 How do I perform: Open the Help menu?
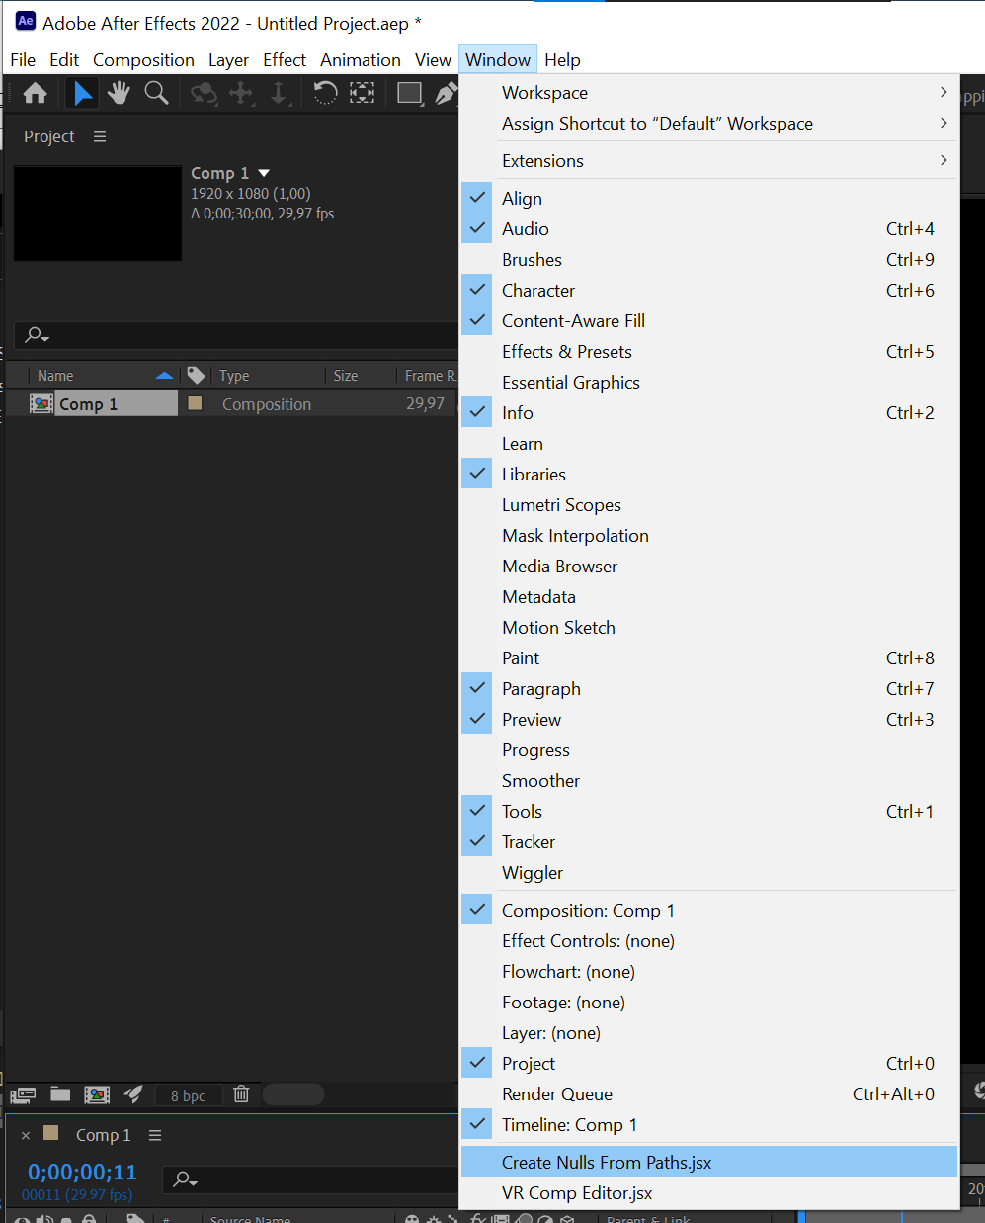coord(562,59)
